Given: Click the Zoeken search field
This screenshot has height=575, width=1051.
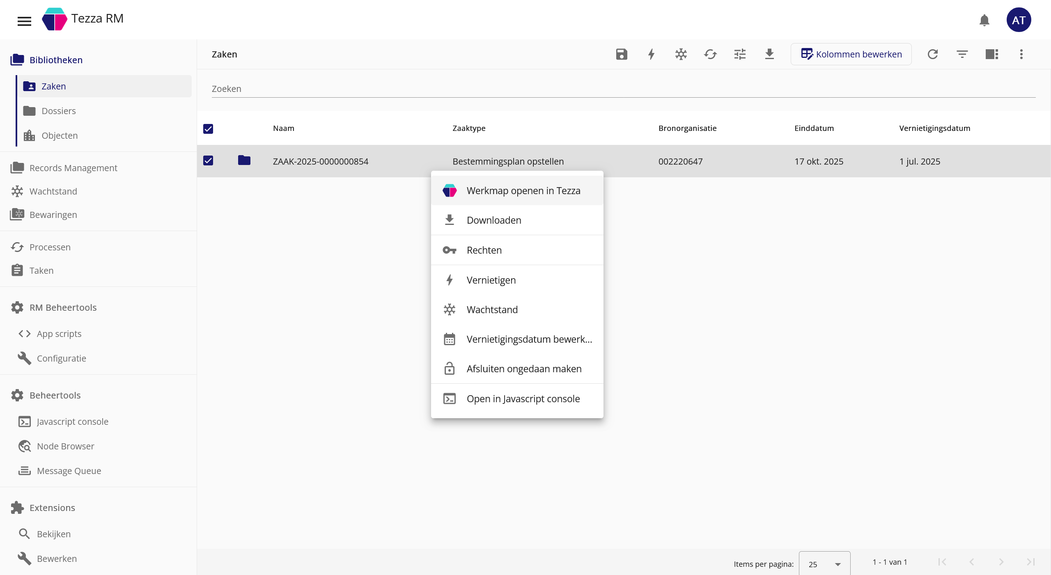Looking at the screenshot, I should 623,89.
